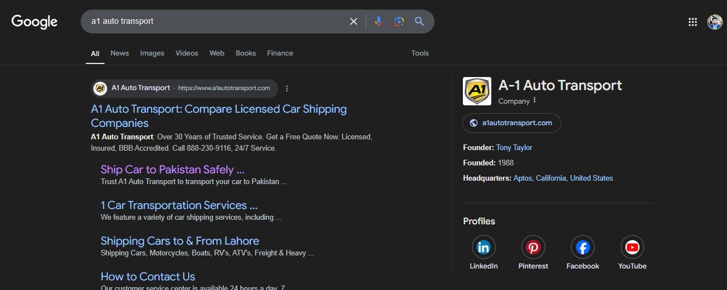Open the Pinterest profile icon
Screen dimensions: 727x290
click(x=533, y=248)
